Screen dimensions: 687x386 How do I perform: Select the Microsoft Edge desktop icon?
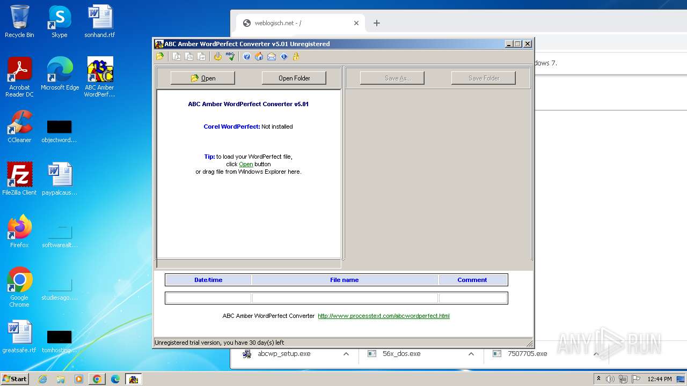(x=60, y=74)
